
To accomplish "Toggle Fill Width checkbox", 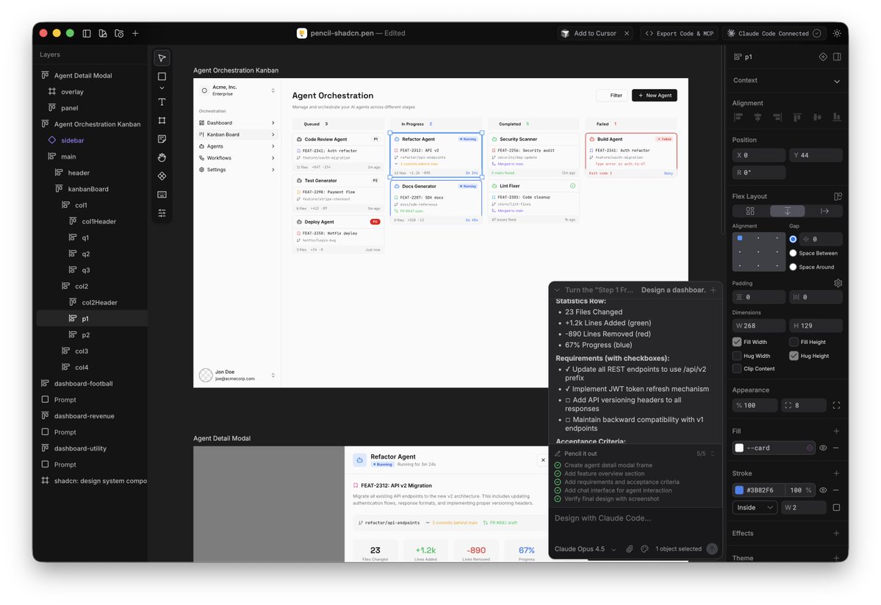I will 736,342.
